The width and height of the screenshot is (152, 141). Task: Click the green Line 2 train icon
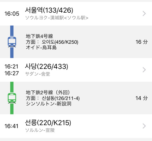click(12, 98)
